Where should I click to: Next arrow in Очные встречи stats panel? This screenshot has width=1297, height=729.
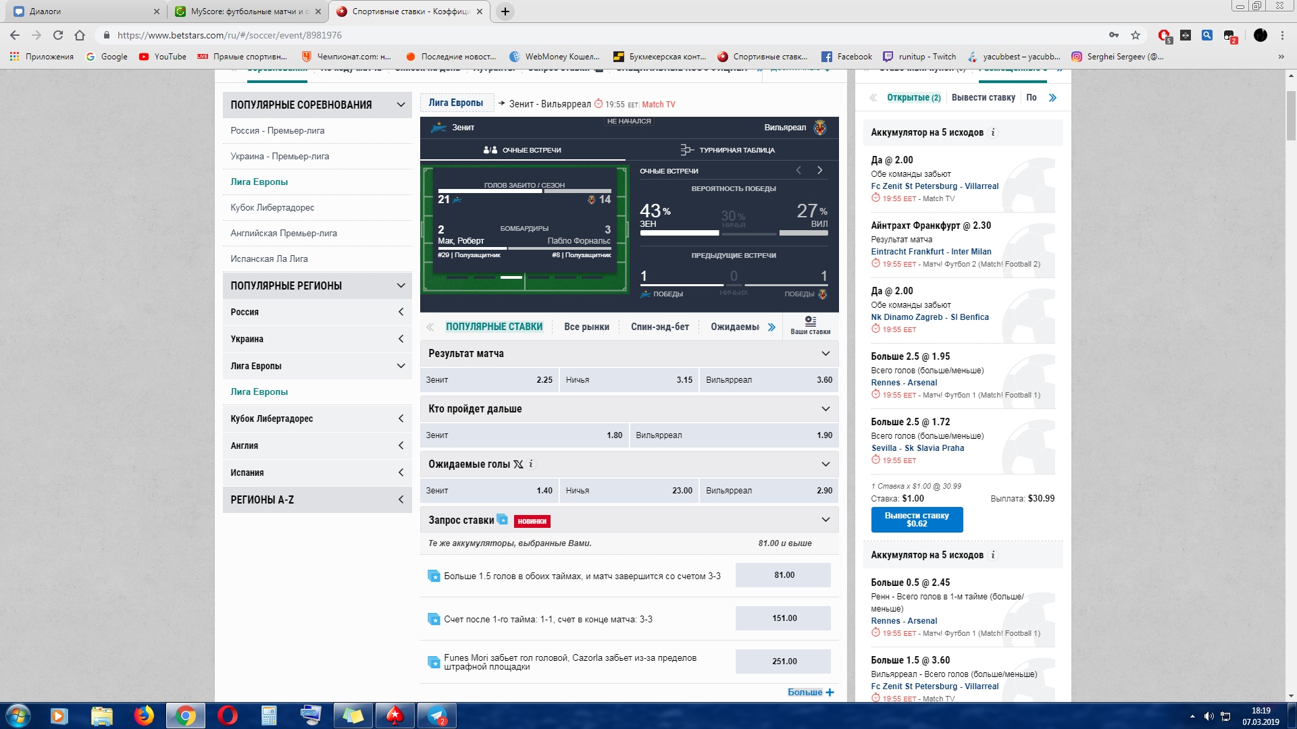(819, 171)
